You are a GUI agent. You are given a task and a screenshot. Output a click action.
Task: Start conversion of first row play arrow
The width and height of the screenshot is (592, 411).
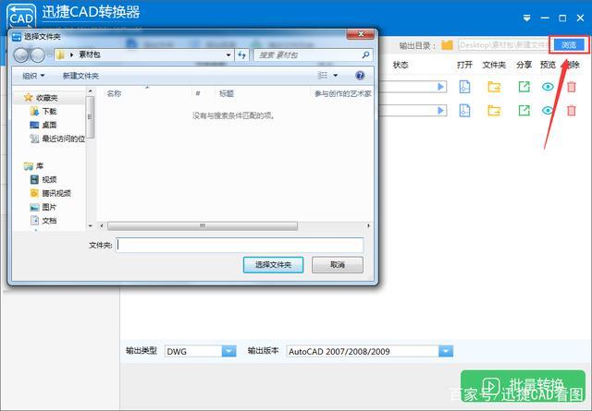click(440, 87)
